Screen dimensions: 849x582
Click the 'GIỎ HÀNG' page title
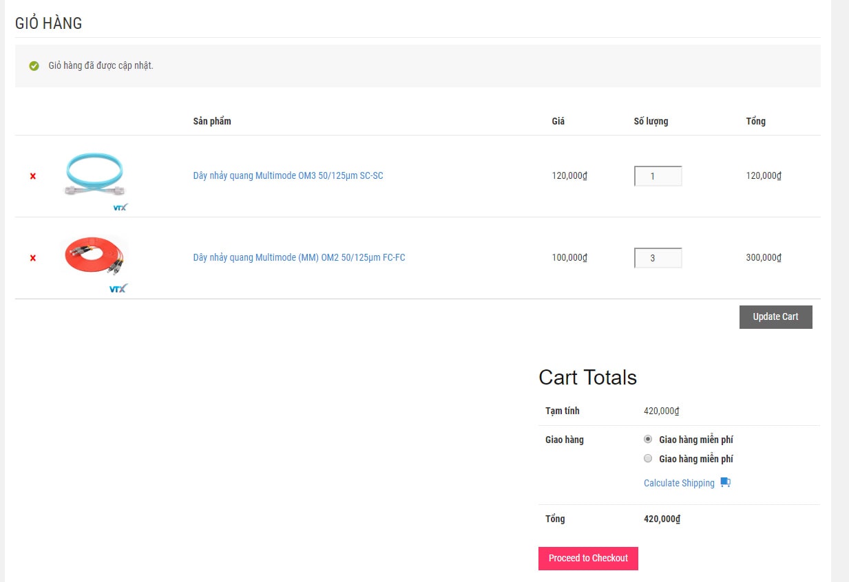(x=48, y=23)
